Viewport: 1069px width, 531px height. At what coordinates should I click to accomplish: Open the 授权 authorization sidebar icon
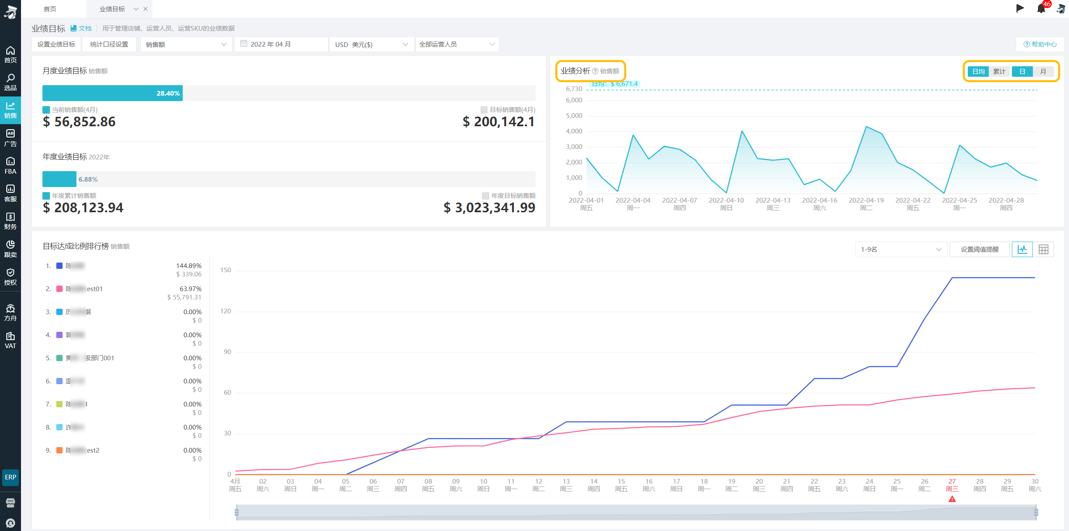point(10,277)
